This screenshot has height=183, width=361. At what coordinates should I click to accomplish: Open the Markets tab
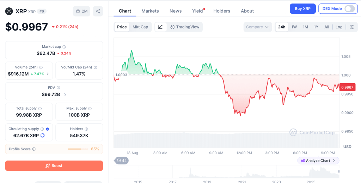pyautogui.click(x=150, y=11)
